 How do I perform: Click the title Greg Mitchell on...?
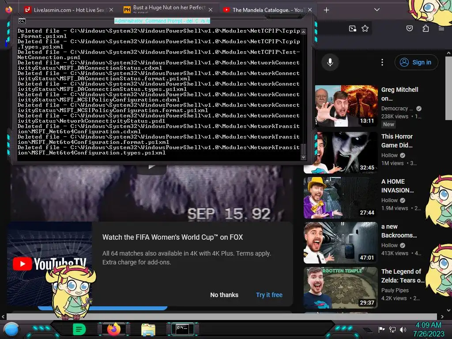point(400,94)
